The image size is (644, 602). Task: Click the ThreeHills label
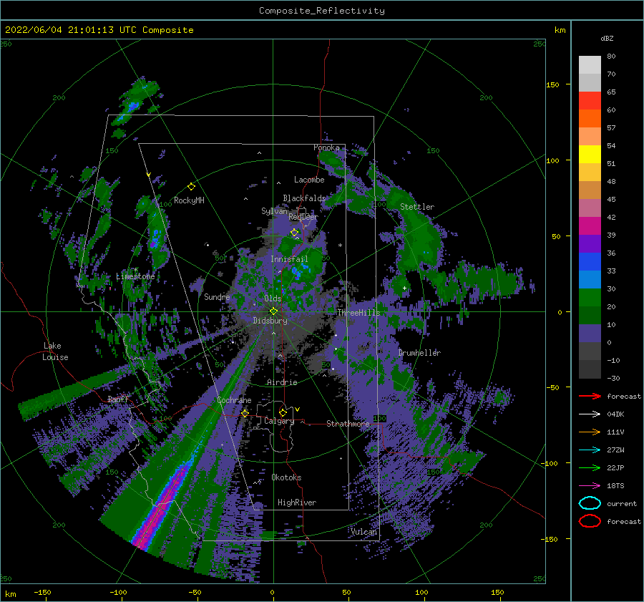(x=359, y=313)
